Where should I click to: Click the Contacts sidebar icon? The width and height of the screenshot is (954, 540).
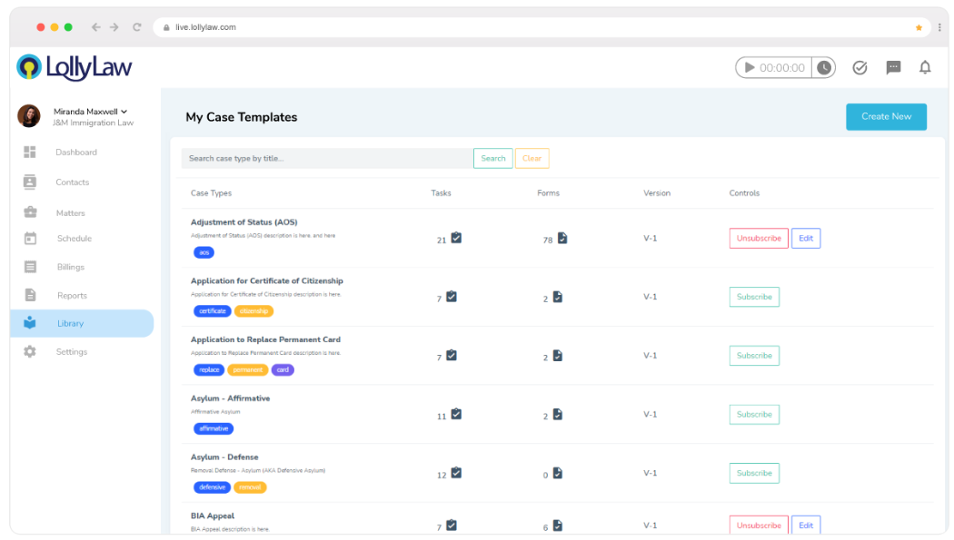(30, 182)
